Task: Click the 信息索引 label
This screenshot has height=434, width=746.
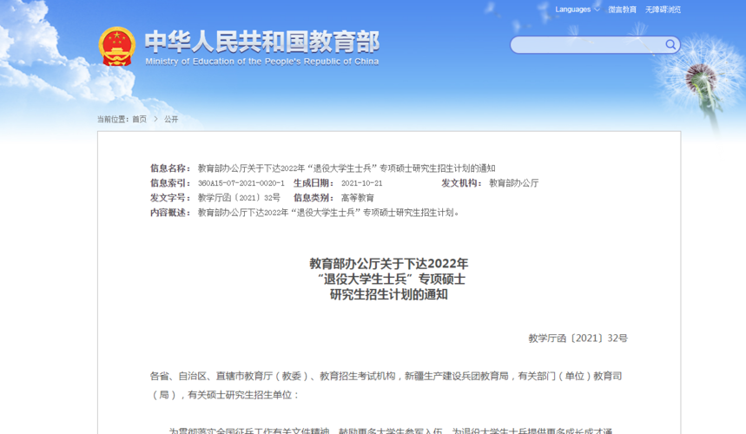Action: [170, 183]
